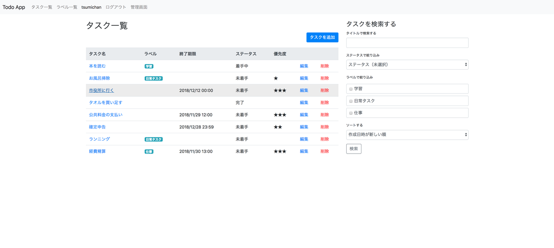Viewport: 554px width, 248px height.
Task: Click the Todo App brand logo
Action: coord(14,7)
